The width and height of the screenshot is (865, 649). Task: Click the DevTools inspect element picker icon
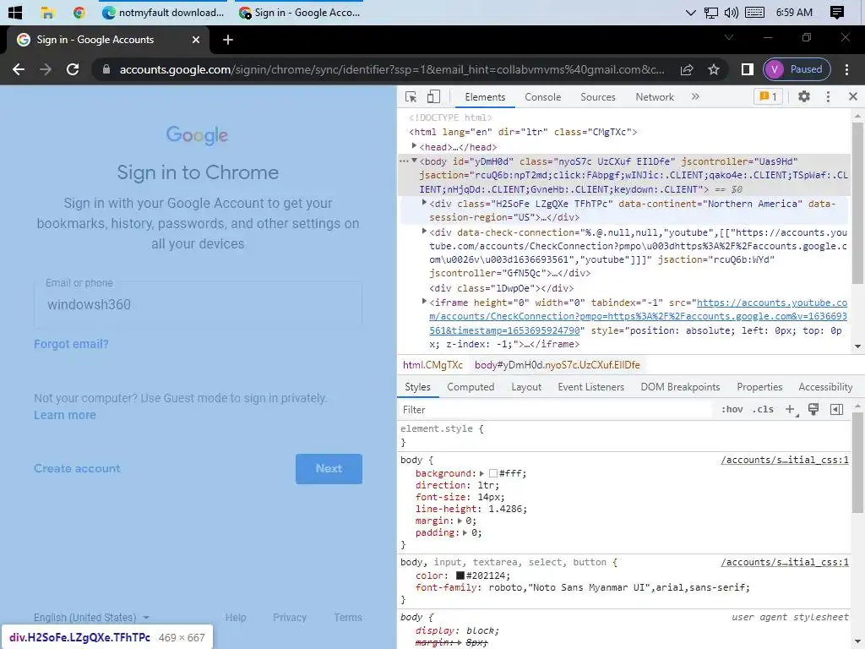click(x=411, y=96)
